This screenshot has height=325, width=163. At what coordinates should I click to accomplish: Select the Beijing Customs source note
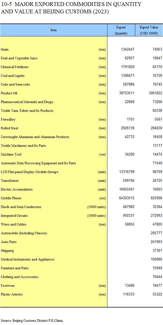pos(32,320)
